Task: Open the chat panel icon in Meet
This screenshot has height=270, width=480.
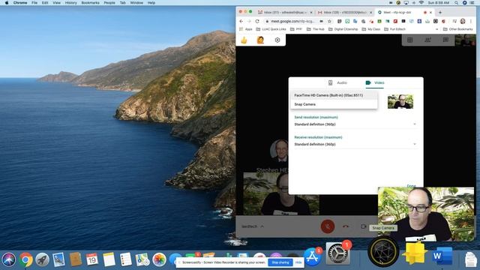Action: [445, 40]
